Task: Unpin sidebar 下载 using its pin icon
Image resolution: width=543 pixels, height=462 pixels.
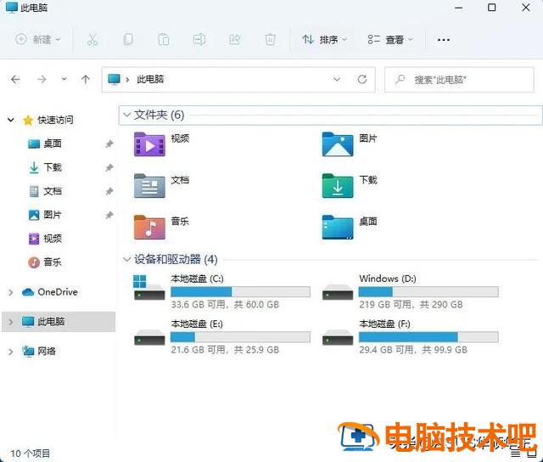Action: point(109,168)
